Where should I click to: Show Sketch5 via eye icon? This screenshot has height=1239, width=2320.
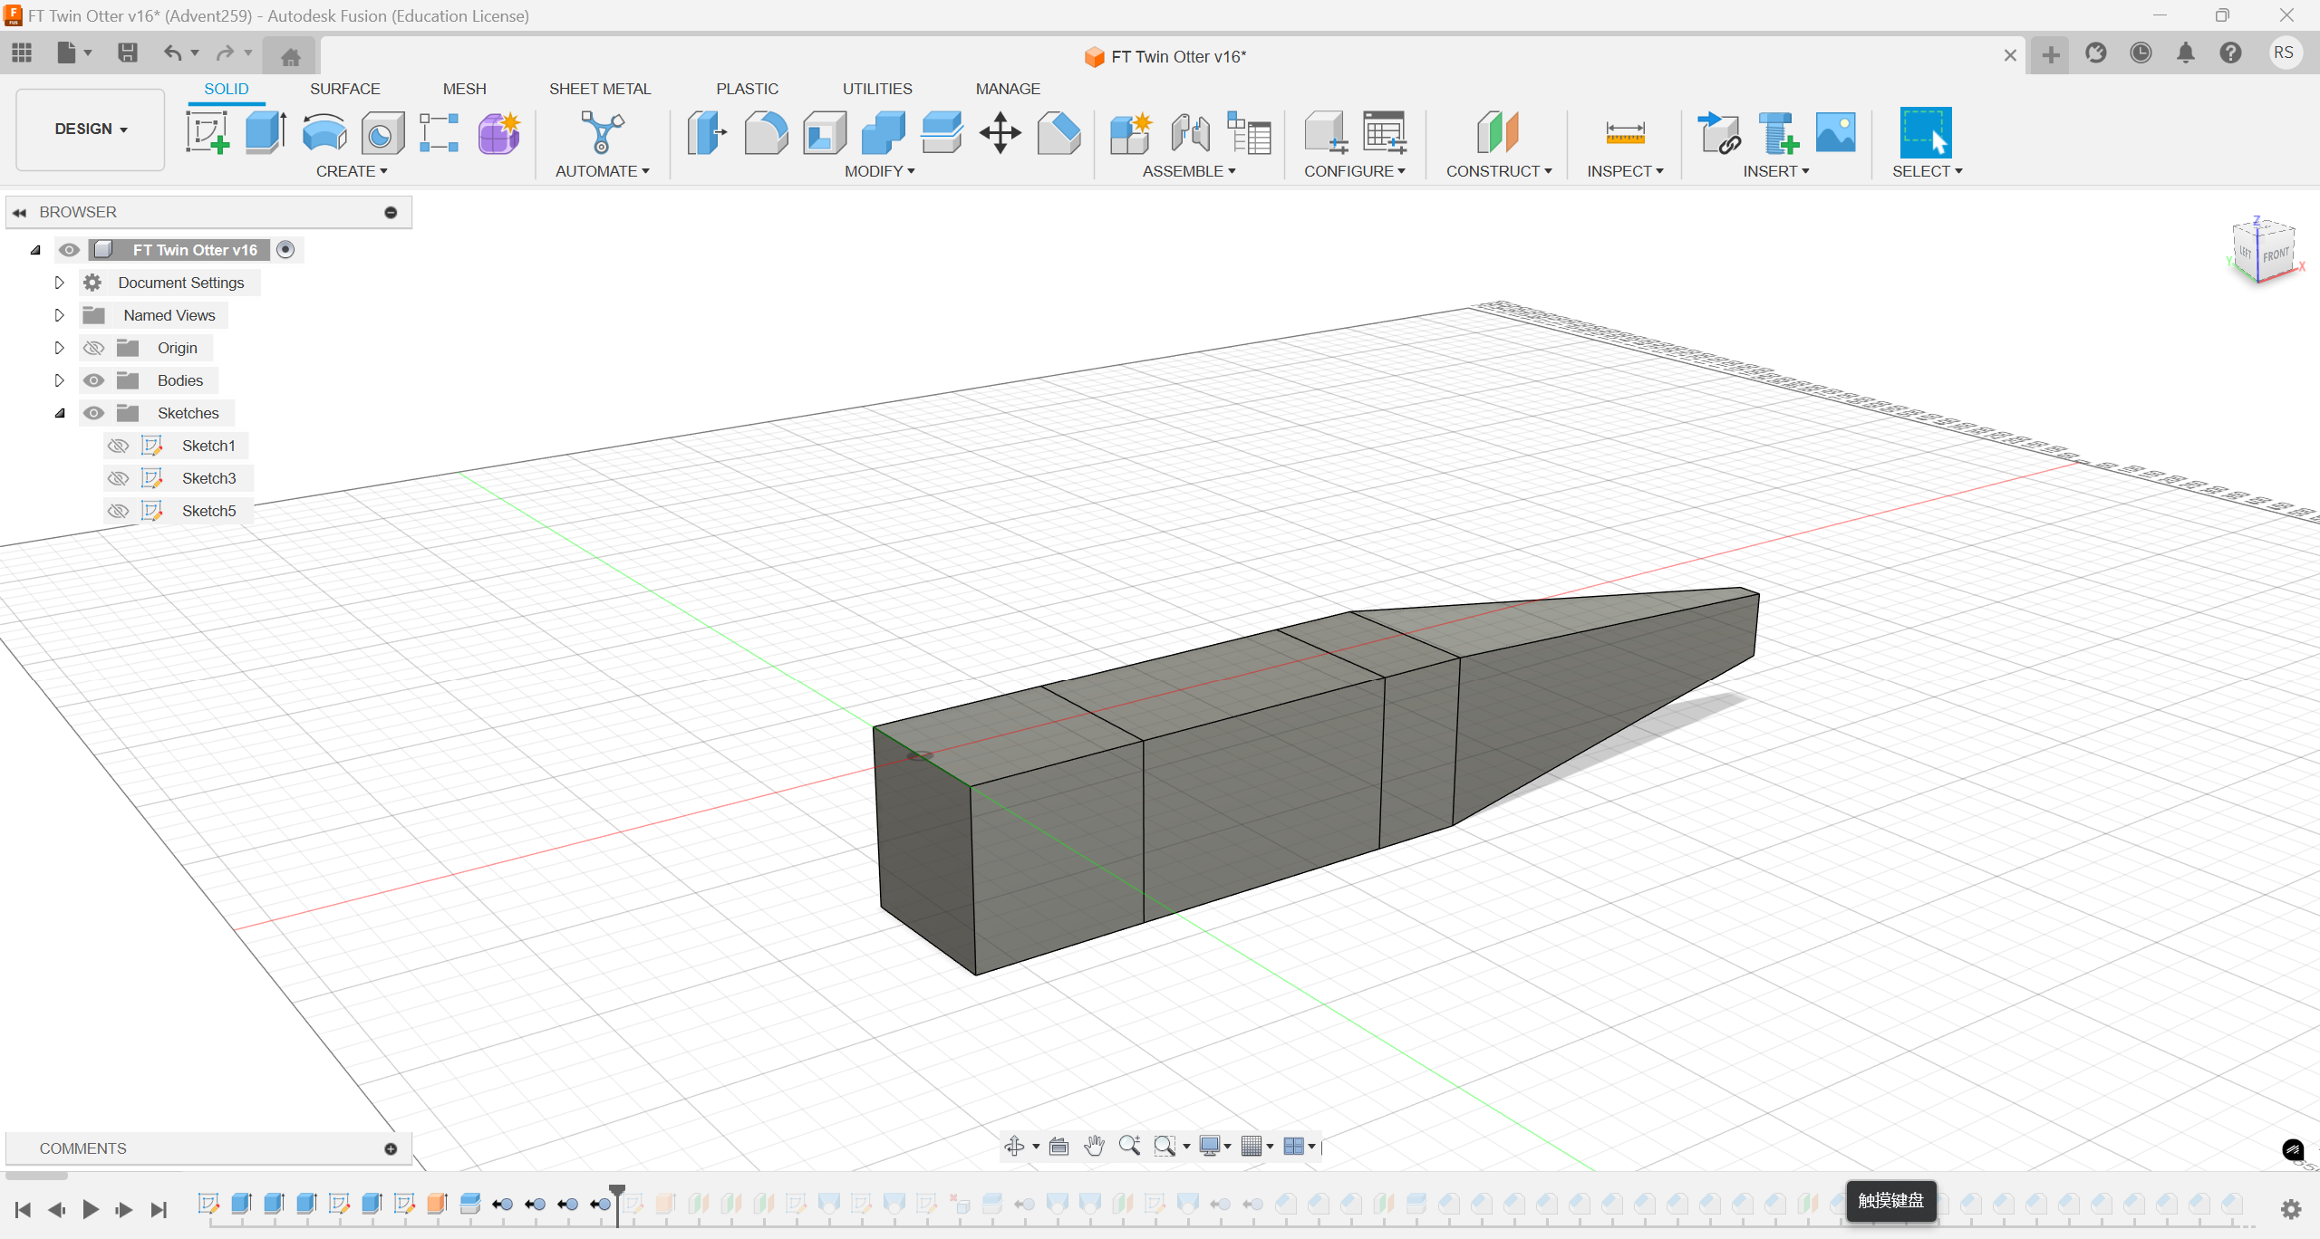coord(118,511)
